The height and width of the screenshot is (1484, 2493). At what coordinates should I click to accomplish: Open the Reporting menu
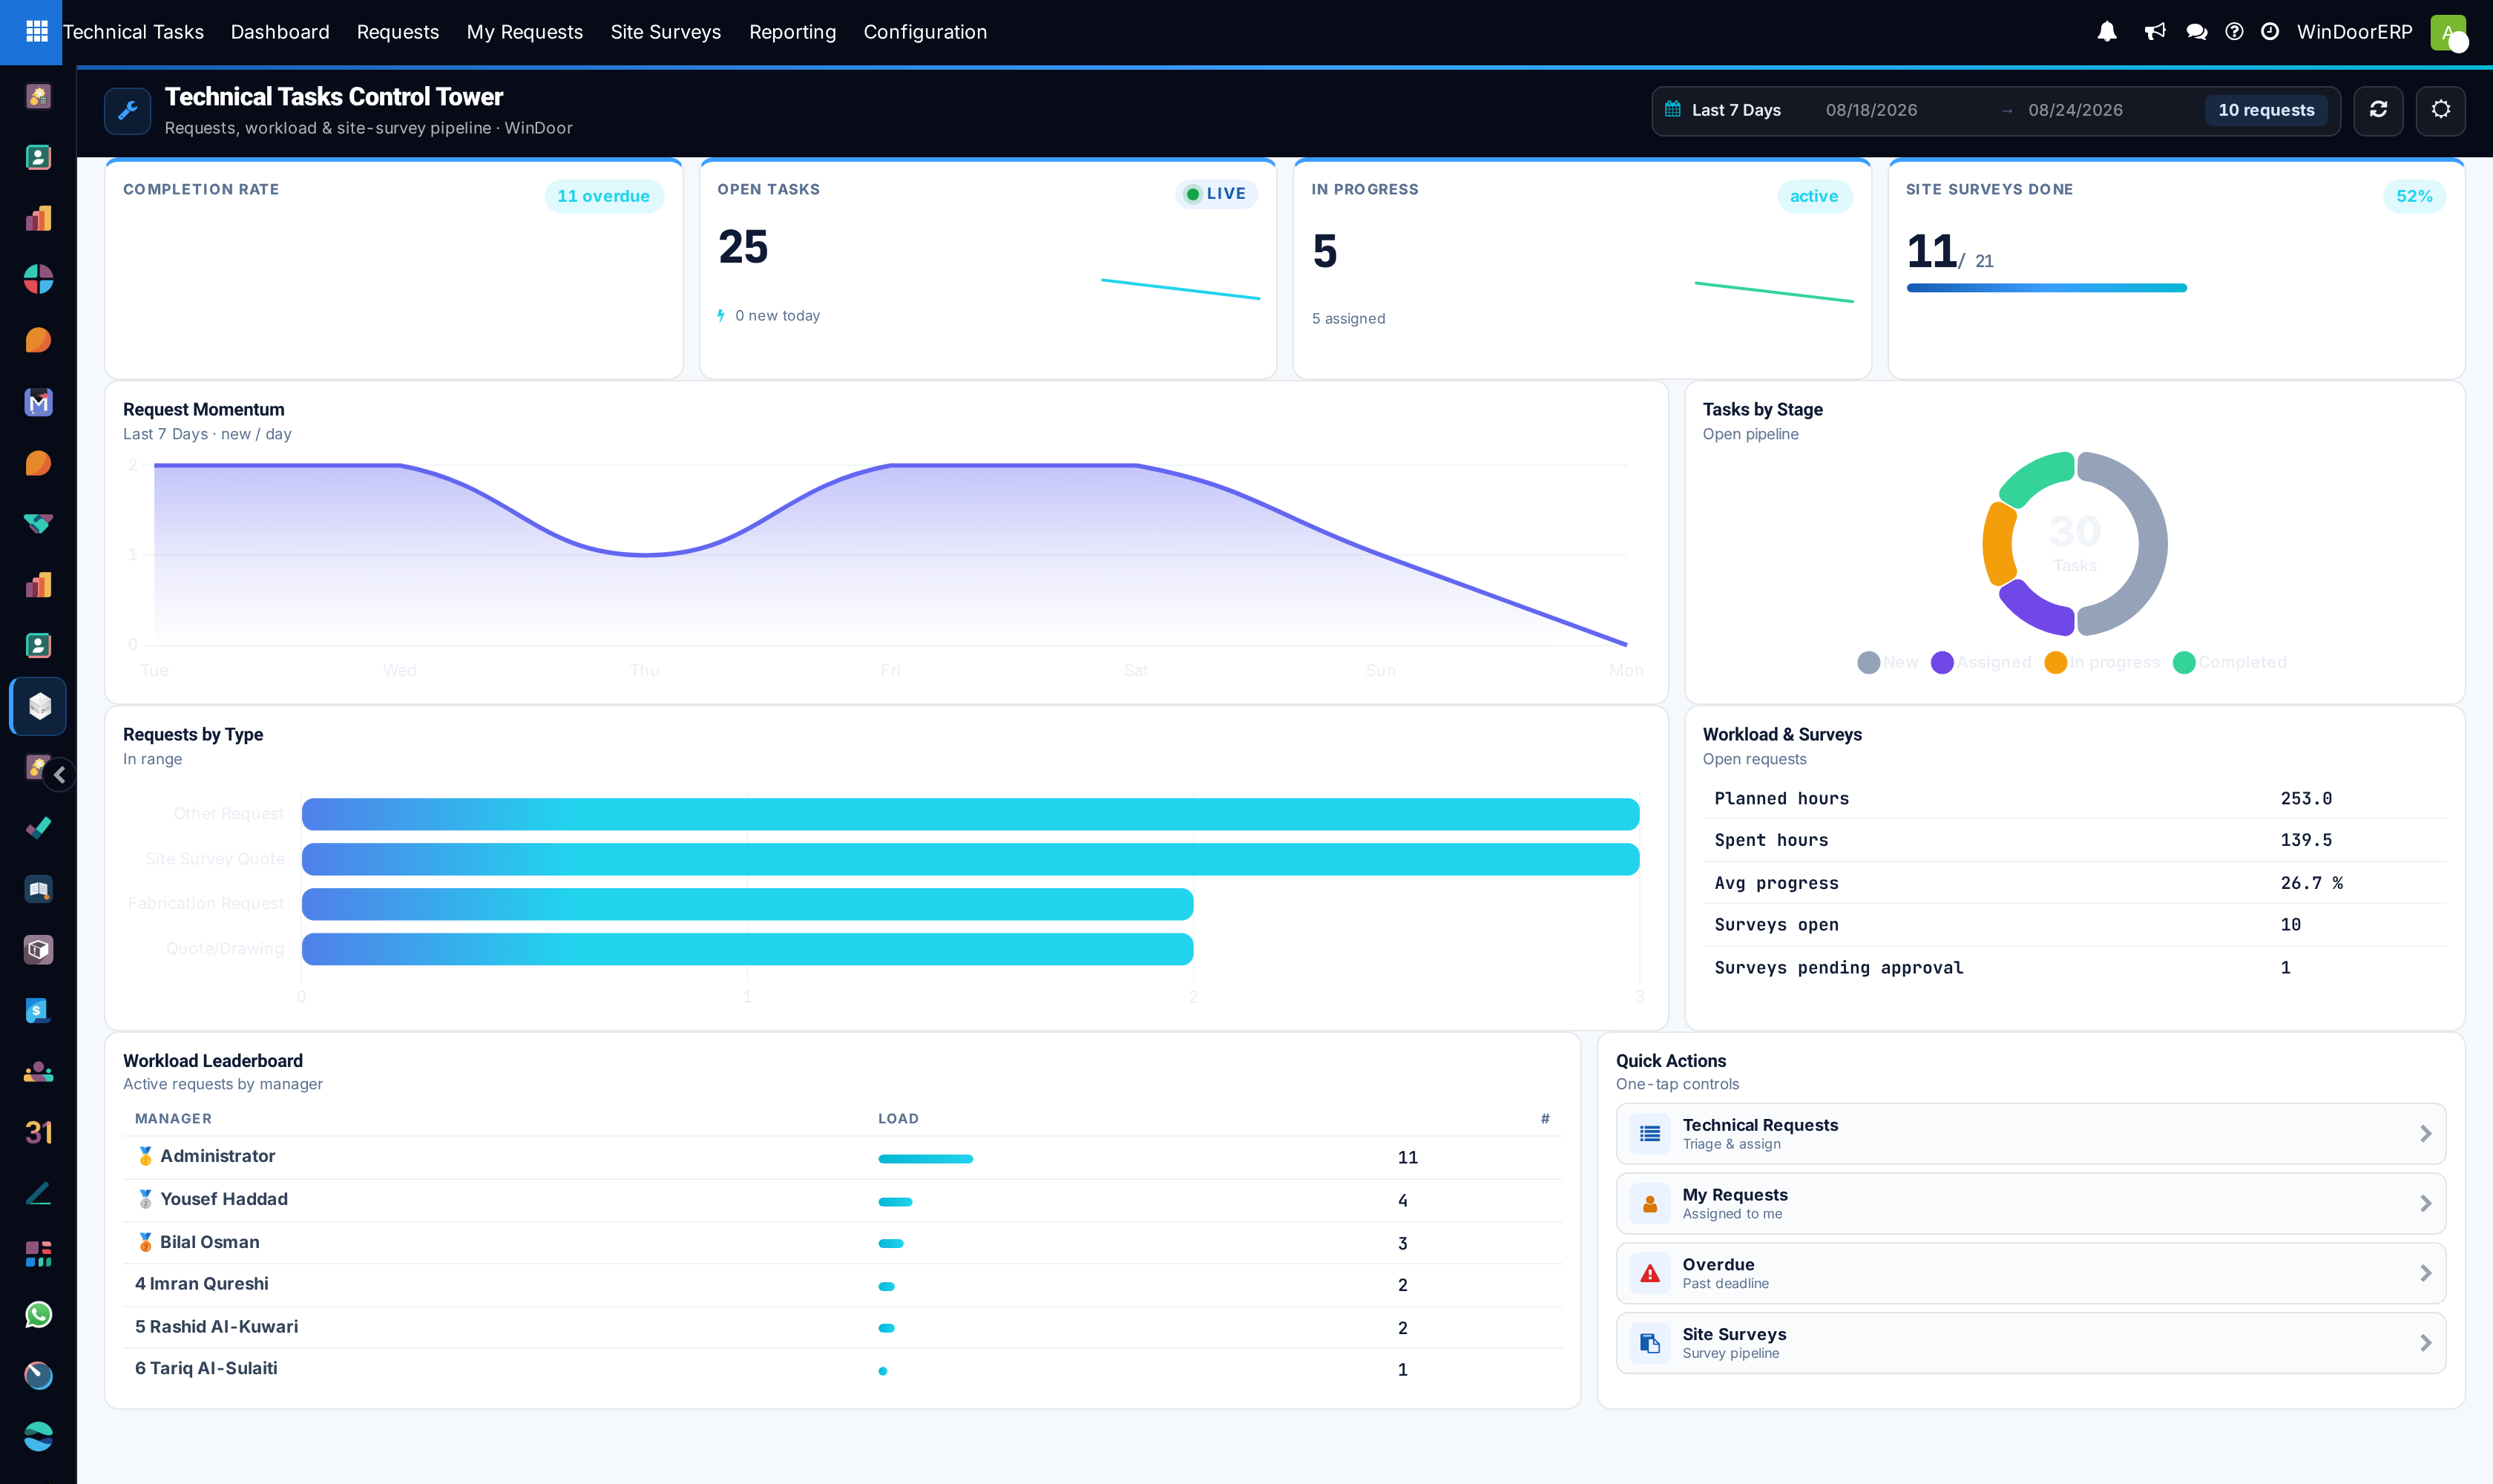792,32
